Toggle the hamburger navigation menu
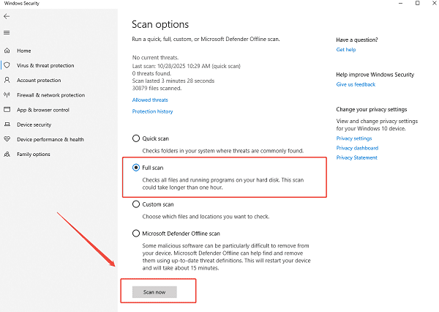 click(x=7, y=32)
